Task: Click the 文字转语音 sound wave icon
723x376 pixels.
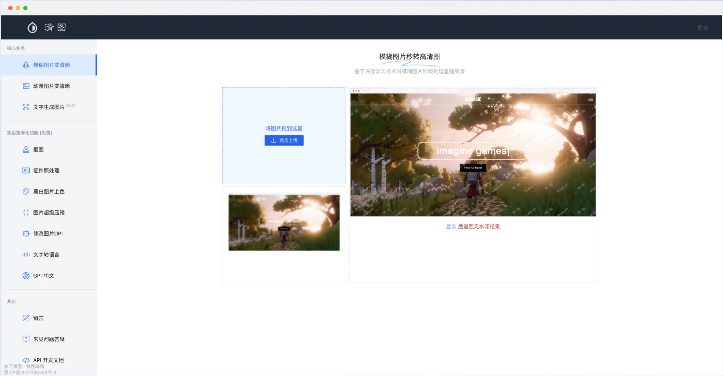Action: click(26, 255)
